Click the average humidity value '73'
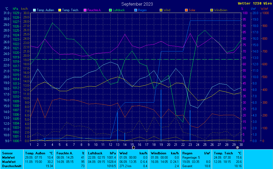The image size is (273, 169). pyautogui.click(x=83, y=166)
